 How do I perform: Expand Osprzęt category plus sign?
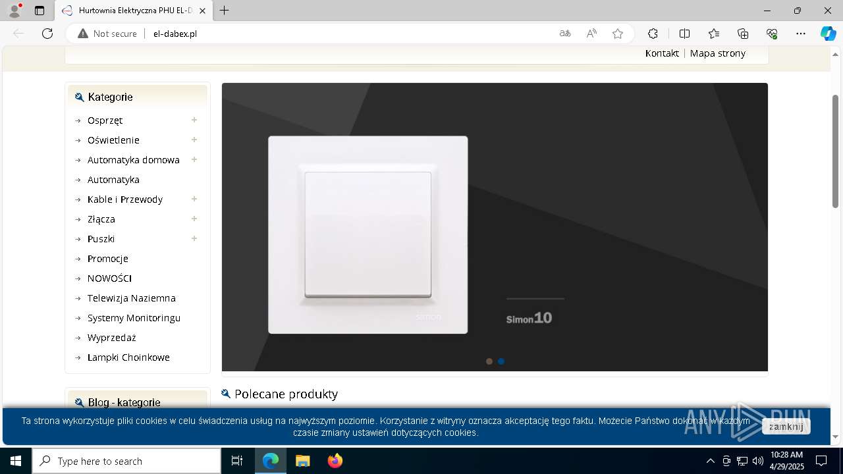point(194,120)
